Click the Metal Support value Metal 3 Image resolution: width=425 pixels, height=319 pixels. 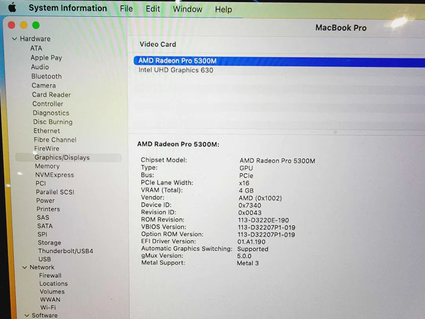coord(248,263)
